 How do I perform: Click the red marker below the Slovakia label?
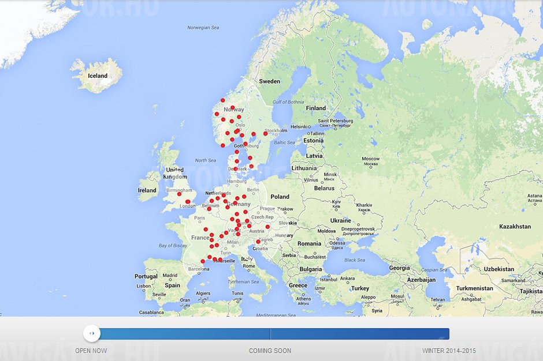point(267,227)
